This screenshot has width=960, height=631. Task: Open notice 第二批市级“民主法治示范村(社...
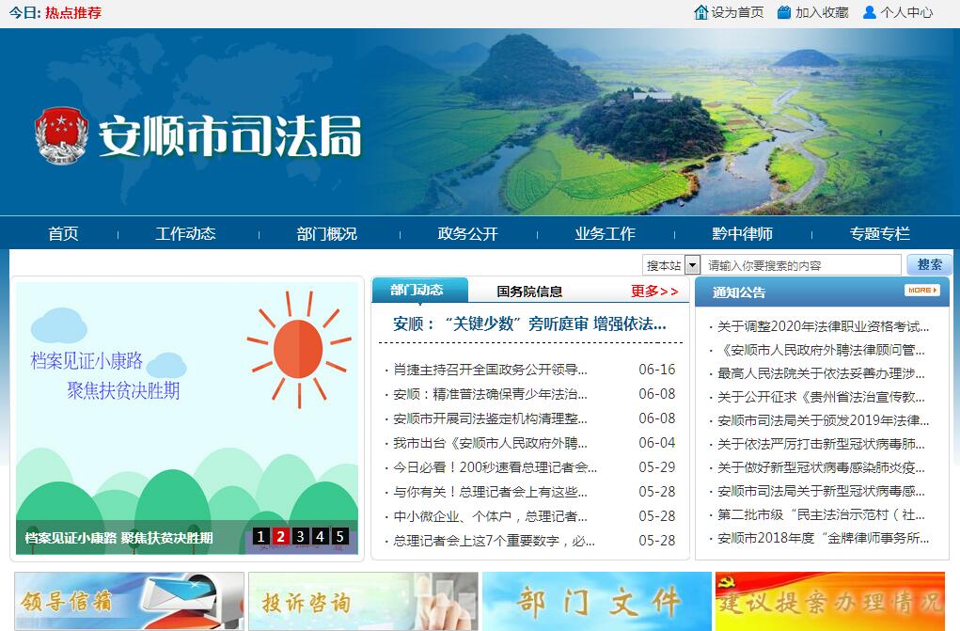tap(821, 514)
